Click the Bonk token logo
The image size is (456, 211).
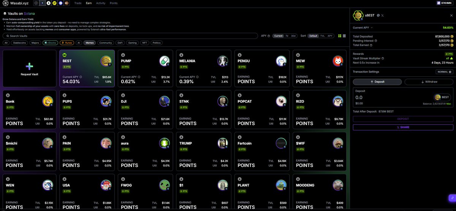[48, 101]
